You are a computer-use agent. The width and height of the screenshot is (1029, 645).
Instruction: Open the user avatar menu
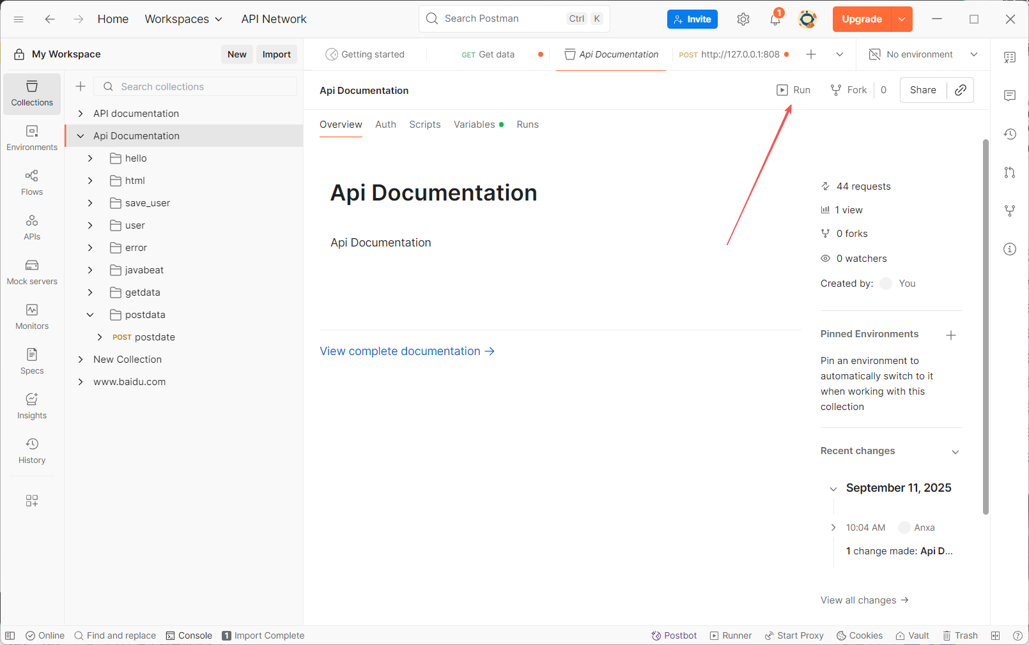[807, 19]
